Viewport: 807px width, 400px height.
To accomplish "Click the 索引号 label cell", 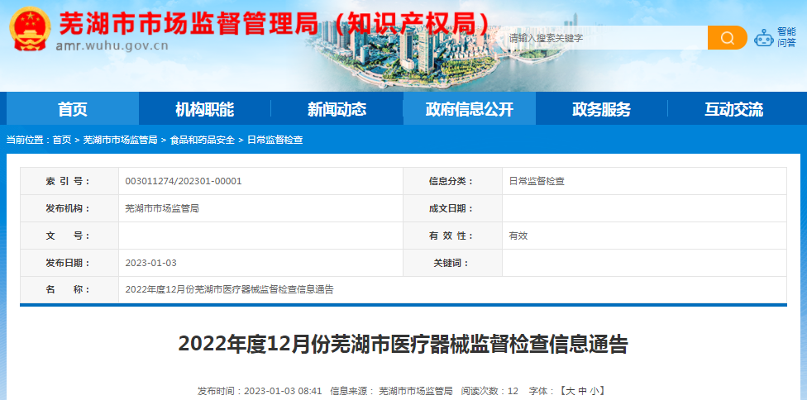I will (x=69, y=181).
